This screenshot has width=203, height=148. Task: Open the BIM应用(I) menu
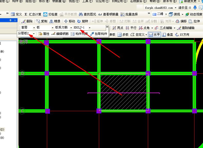[x=120, y=1]
